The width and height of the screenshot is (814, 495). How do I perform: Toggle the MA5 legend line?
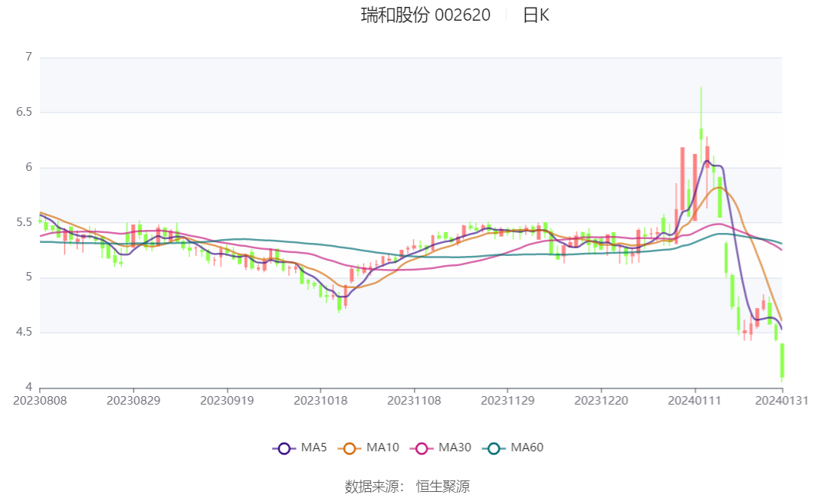(300, 447)
